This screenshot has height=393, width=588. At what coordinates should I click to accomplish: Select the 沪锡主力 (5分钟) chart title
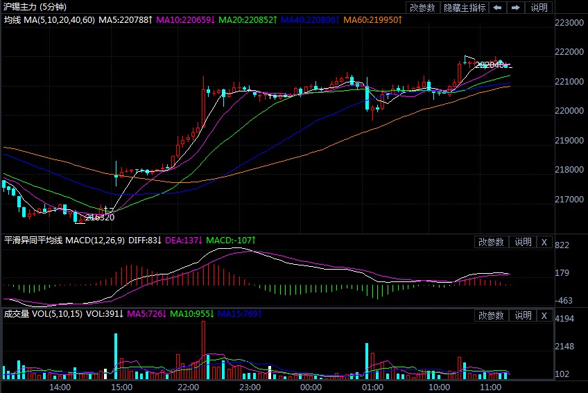[35, 7]
